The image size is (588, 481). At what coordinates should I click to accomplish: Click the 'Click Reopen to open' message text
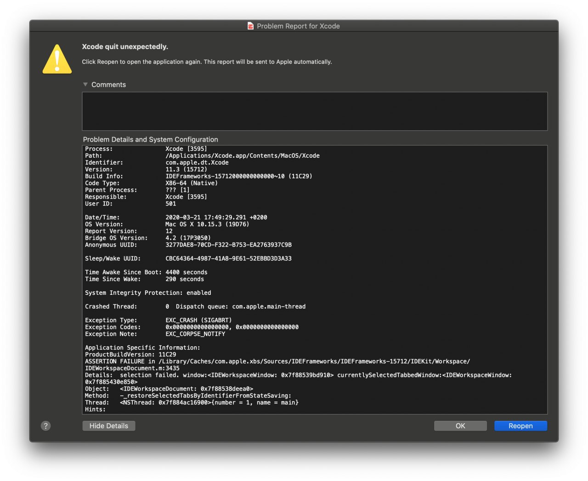click(x=207, y=62)
